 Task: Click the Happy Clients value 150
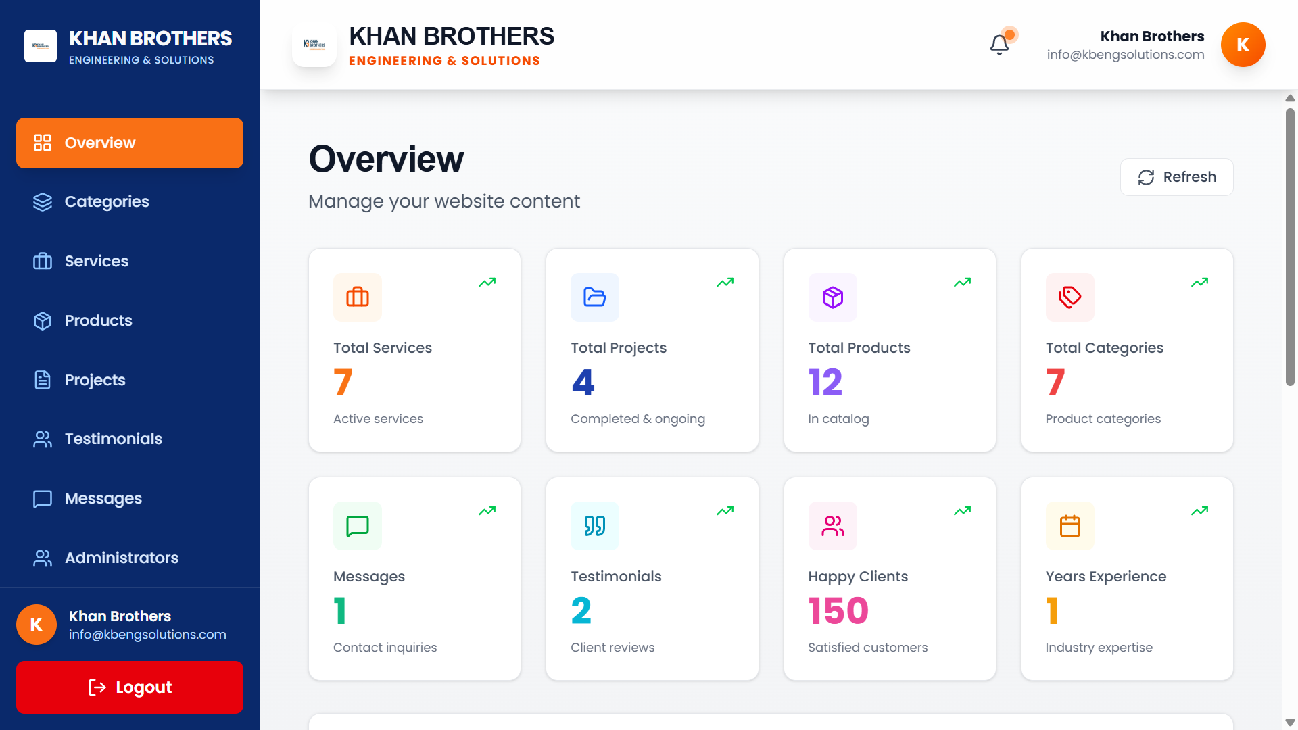[x=838, y=611]
